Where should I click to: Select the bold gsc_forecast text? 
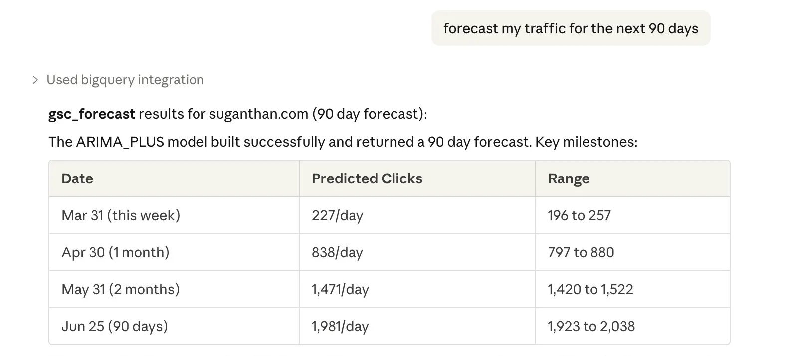pyautogui.click(x=92, y=114)
